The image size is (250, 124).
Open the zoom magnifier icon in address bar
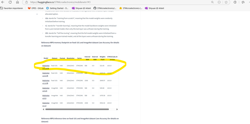click(x=212, y=2)
